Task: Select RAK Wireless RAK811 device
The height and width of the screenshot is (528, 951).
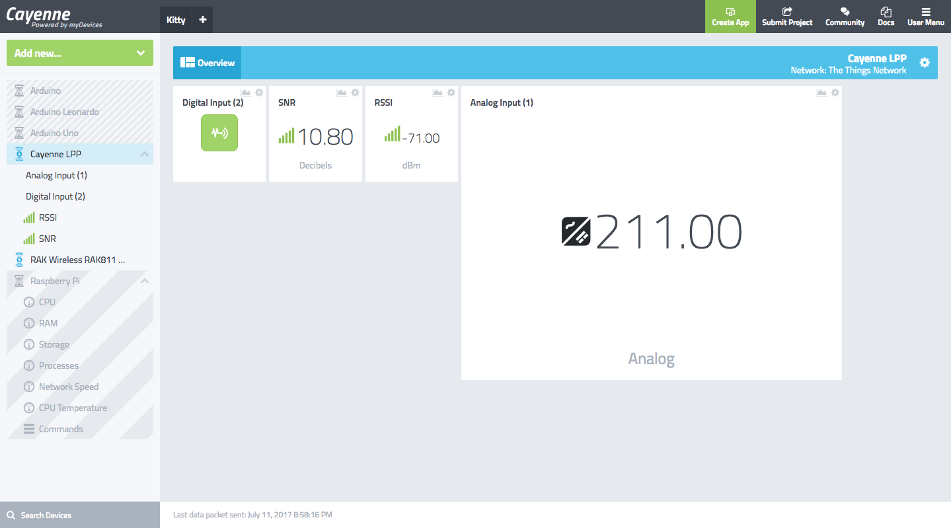Action: 80,260
